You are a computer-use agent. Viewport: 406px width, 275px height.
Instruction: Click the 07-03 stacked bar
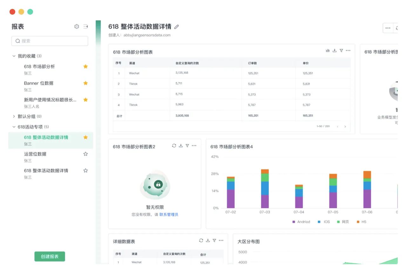[x=265, y=188]
